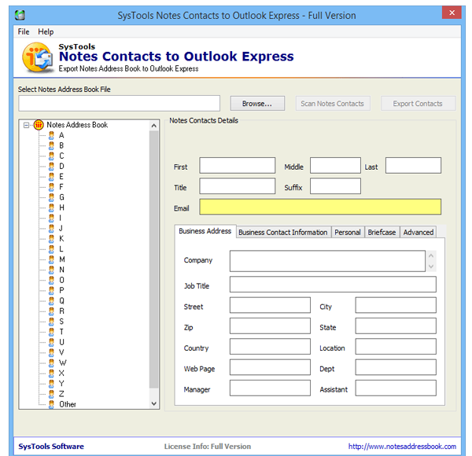Viewport: 472px width, 456px height.
Task: Click the Scan Notes Contacts button
Action: (333, 104)
